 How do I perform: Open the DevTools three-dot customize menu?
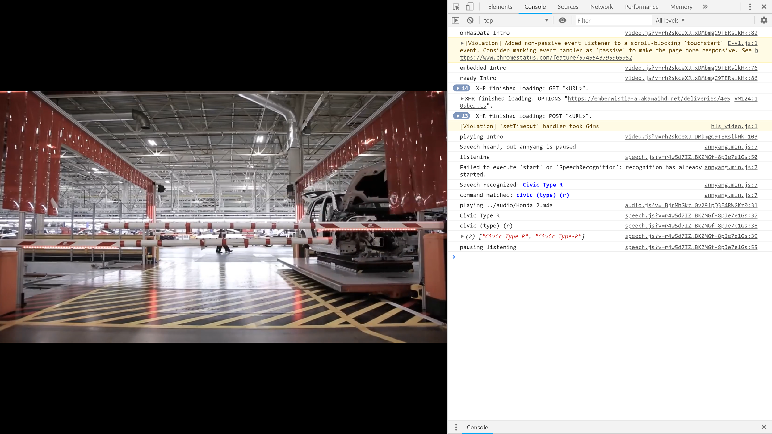750,7
